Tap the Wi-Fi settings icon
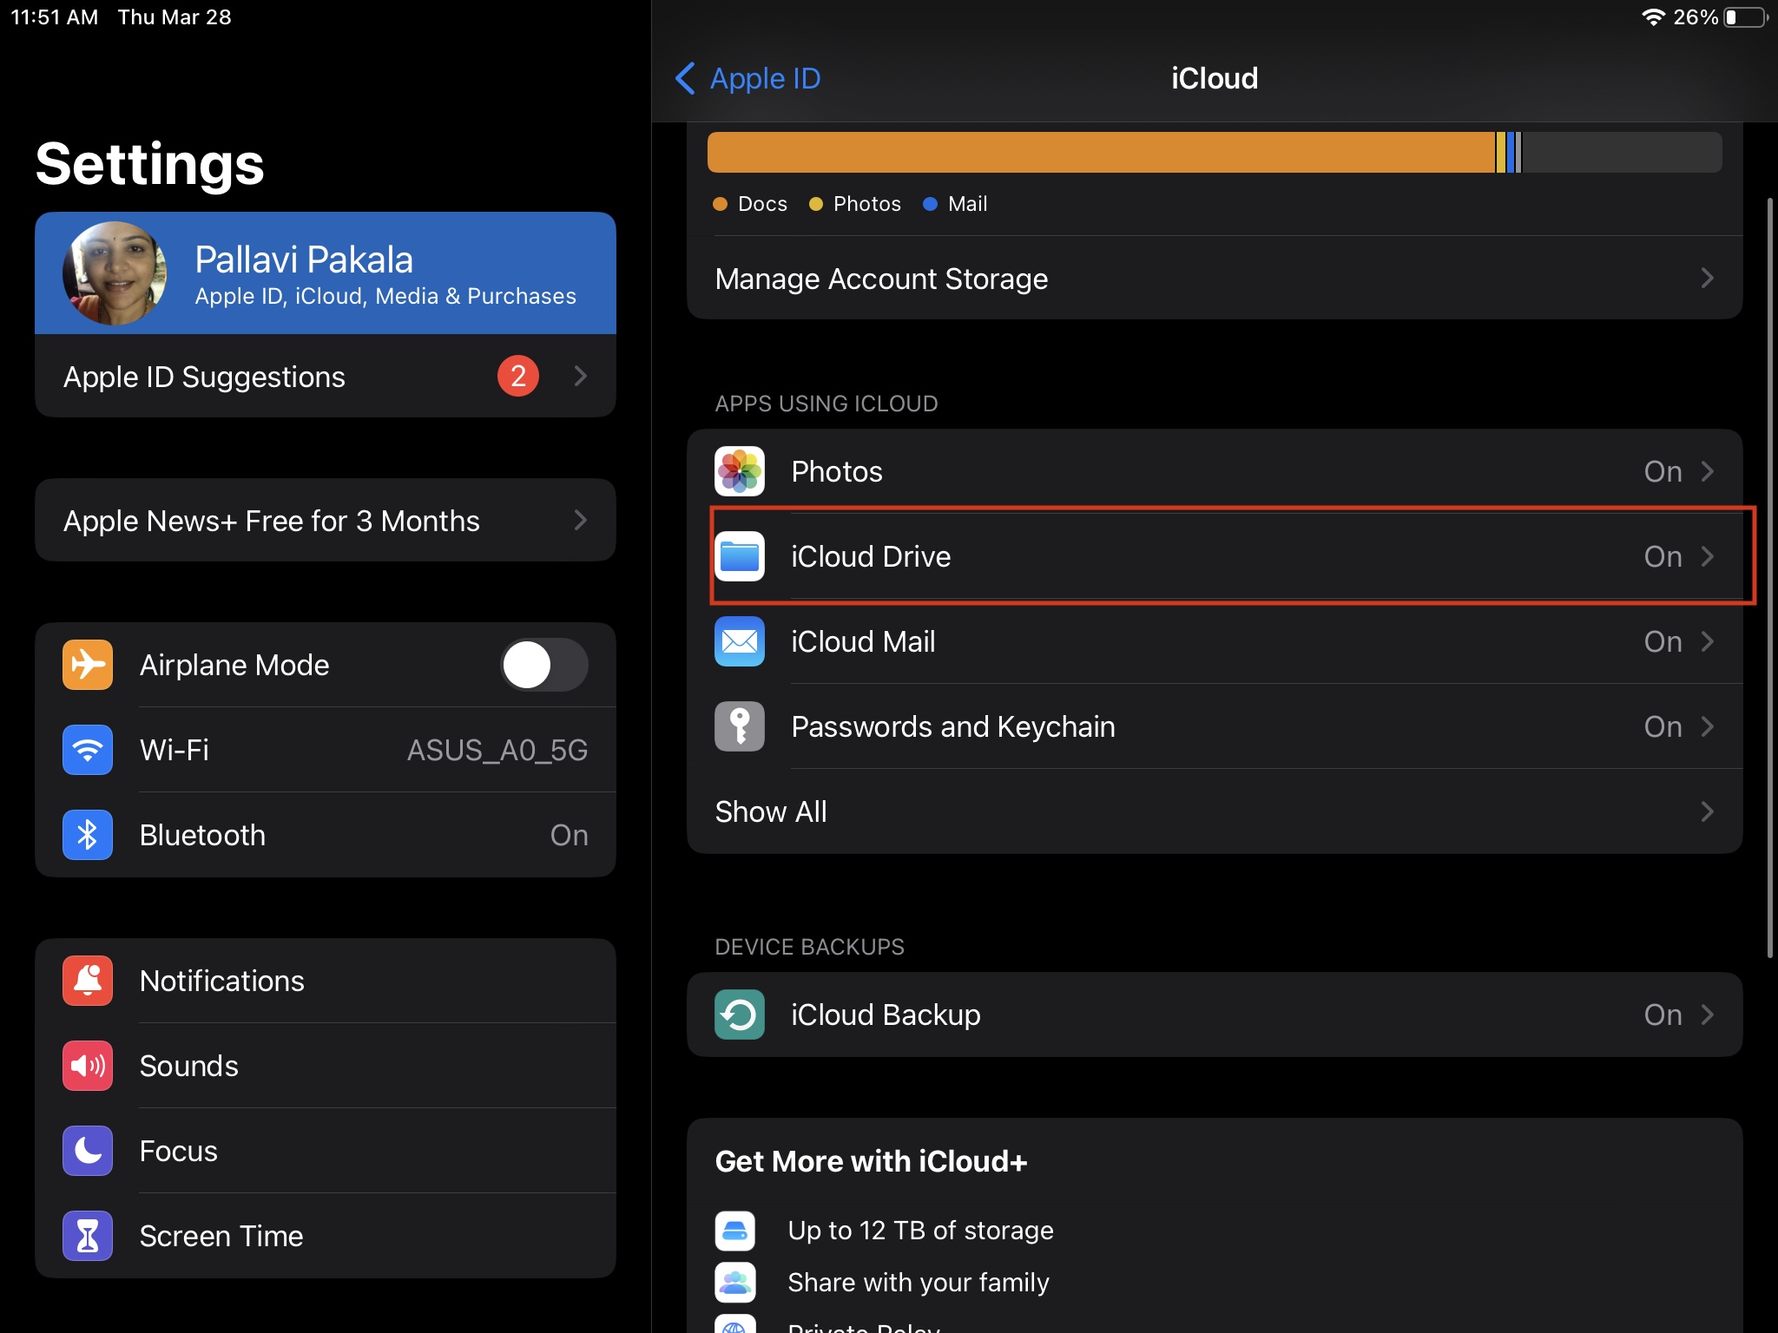1778x1333 pixels. point(88,750)
